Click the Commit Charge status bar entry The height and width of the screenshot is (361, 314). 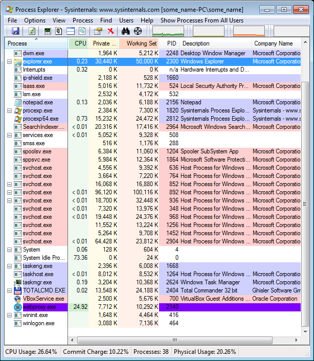[x=96, y=352]
